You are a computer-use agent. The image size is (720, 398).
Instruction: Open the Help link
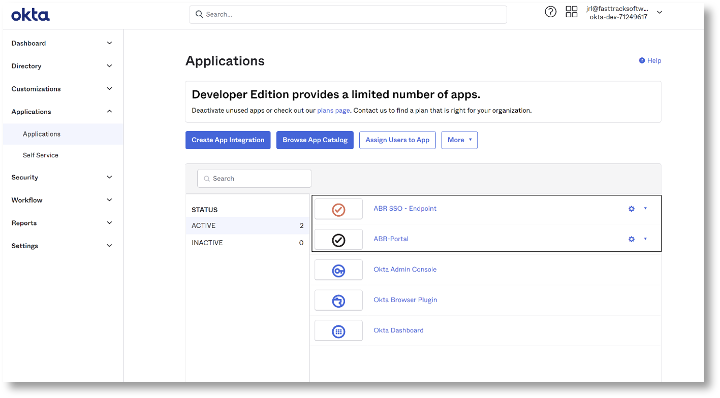pyautogui.click(x=650, y=60)
